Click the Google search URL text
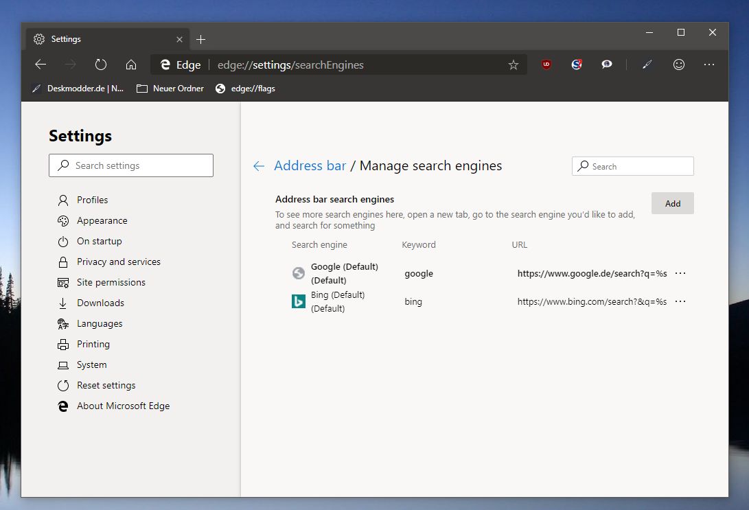Viewport: 749px width, 510px height. [592, 274]
